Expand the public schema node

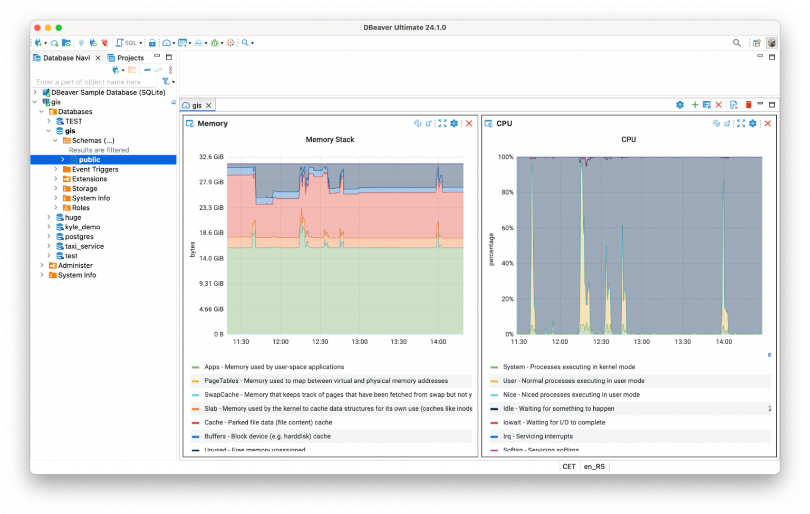63,160
